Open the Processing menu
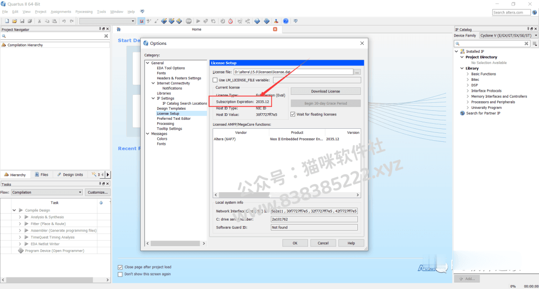 coord(84,11)
